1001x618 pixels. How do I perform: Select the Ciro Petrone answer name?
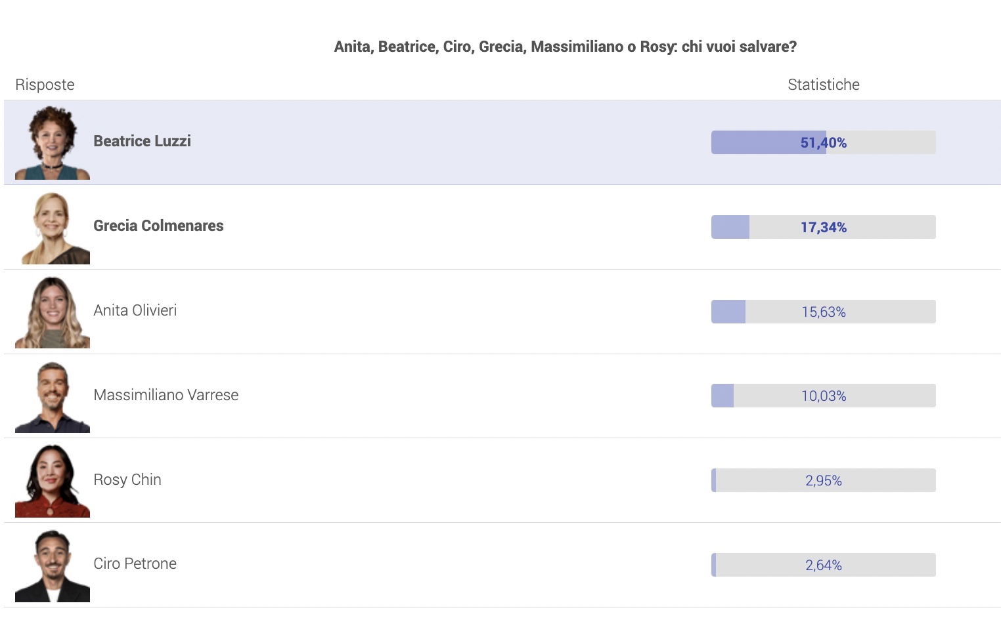[135, 564]
